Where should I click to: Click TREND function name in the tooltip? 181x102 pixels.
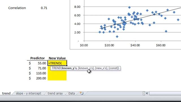(56, 68)
